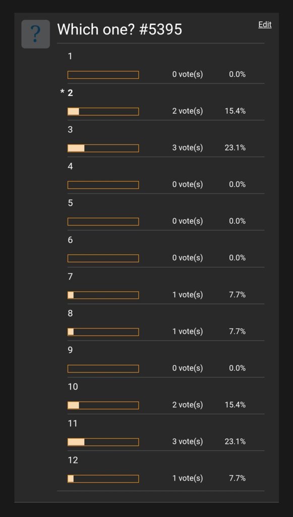Click the empty result bar for option 6
Screen dimensions: 293x517
tap(103, 259)
